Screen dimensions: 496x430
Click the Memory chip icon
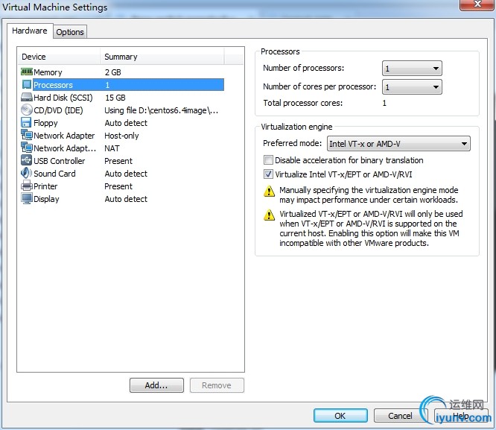pyautogui.click(x=27, y=72)
